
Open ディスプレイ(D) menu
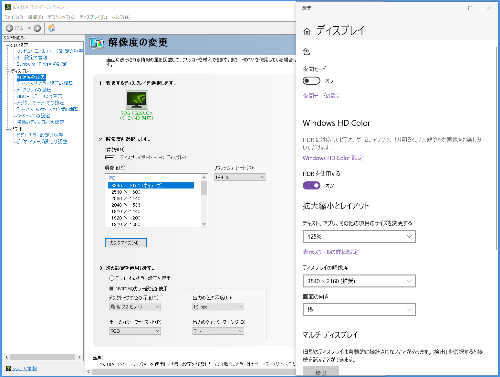click(93, 17)
